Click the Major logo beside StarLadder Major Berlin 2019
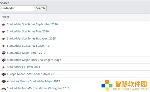The height and width of the screenshot is (92, 150). tap(4, 53)
